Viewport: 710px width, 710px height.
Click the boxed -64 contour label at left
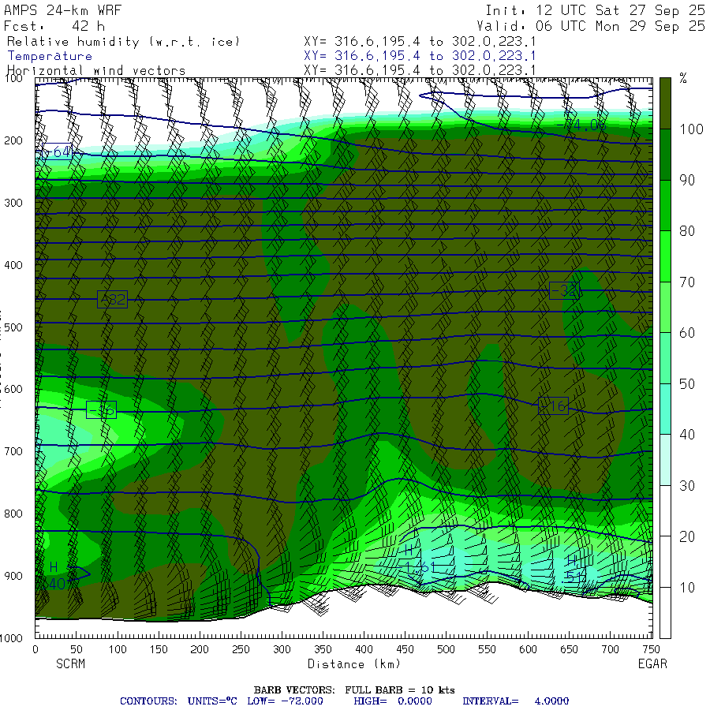(x=56, y=151)
